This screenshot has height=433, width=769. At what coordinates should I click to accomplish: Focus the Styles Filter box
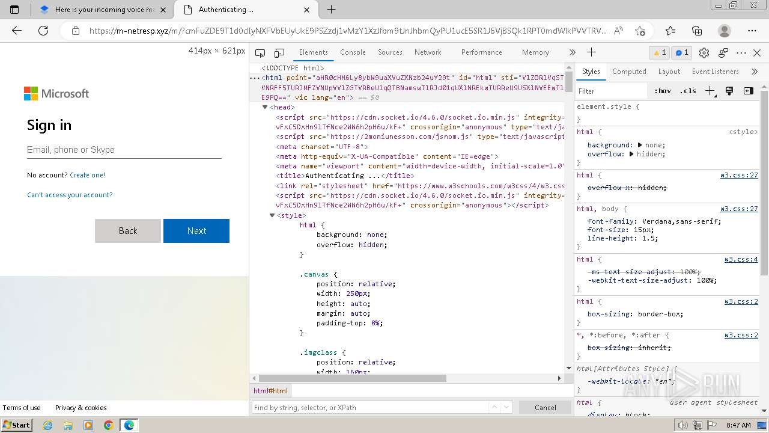(612, 91)
